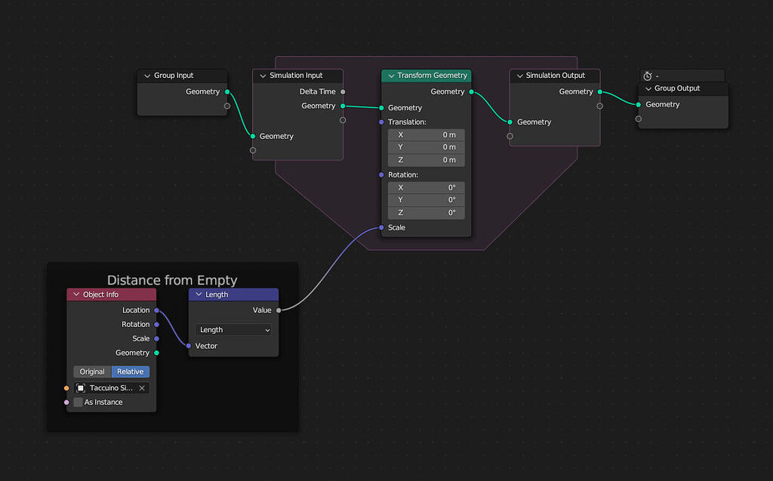Click the object icon beside Taccuino Si... field

81,388
